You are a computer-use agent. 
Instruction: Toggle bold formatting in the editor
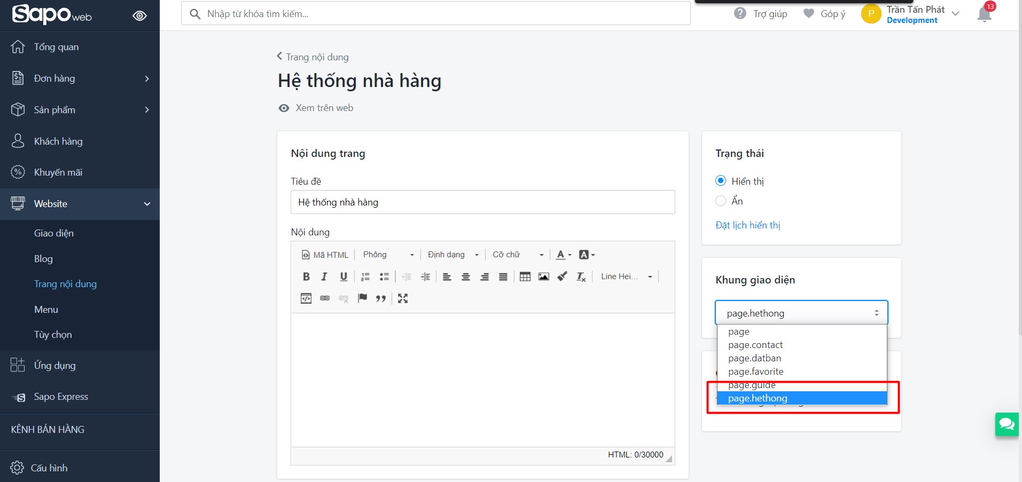pos(306,276)
